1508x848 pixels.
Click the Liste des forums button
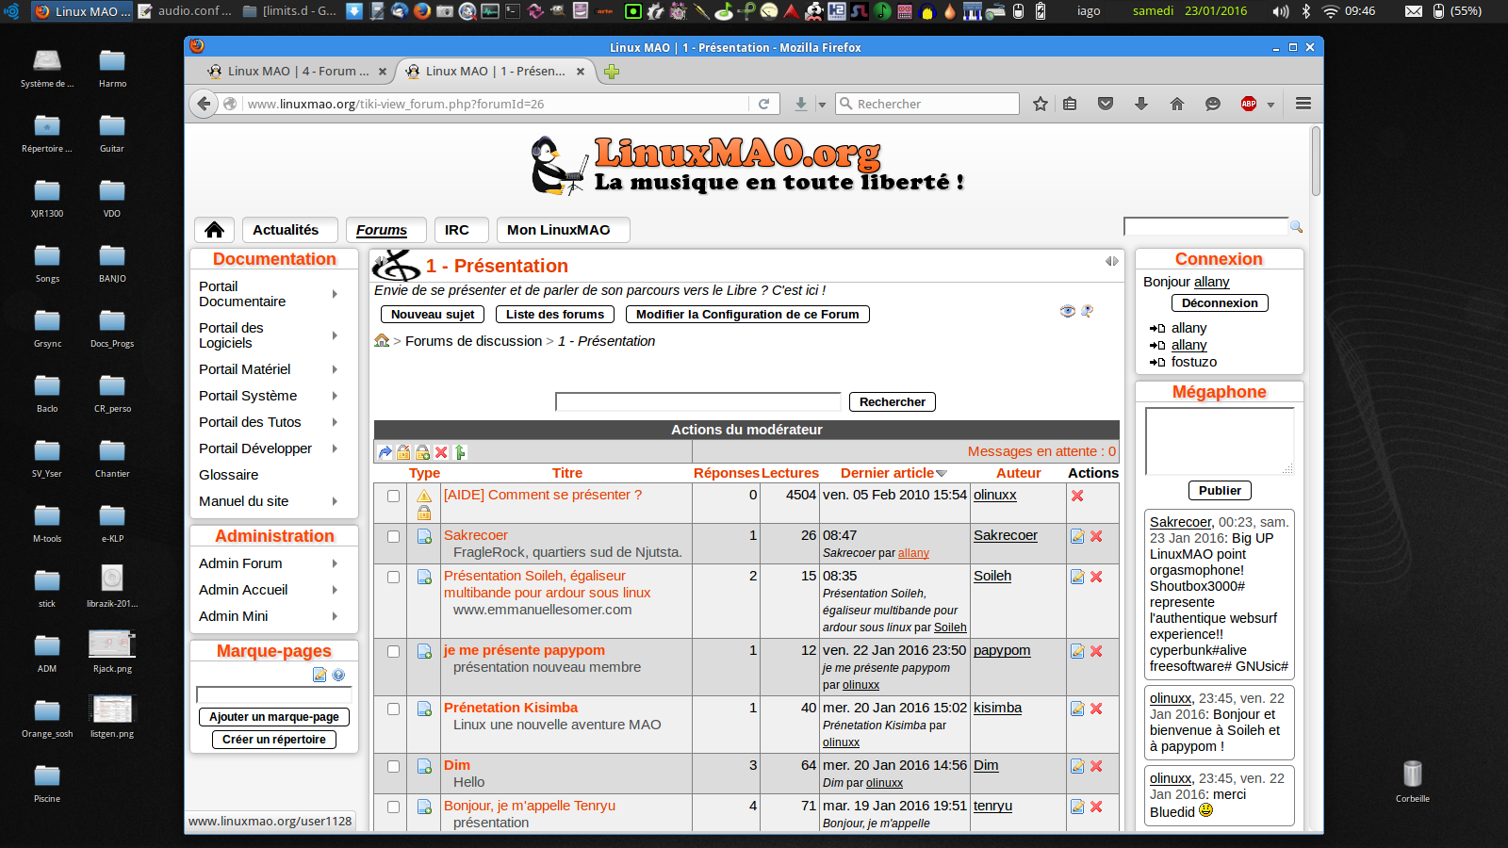point(555,315)
